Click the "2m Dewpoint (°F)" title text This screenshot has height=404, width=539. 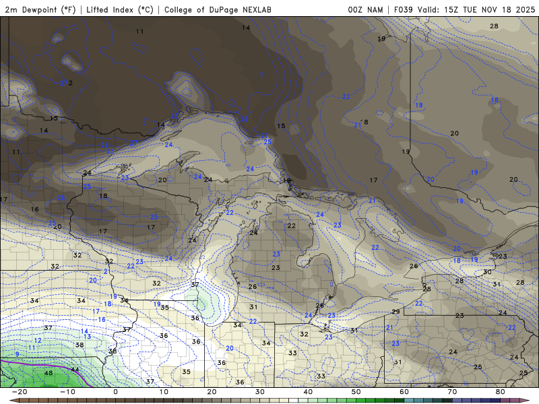pyautogui.click(x=40, y=9)
